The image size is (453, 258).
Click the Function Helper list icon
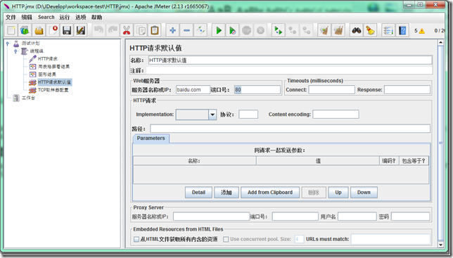(x=388, y=30)
